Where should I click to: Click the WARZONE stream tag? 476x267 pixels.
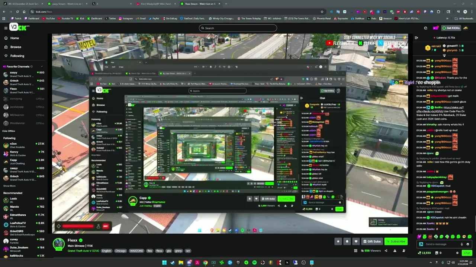pyautogui.click(x=136, y=251)
